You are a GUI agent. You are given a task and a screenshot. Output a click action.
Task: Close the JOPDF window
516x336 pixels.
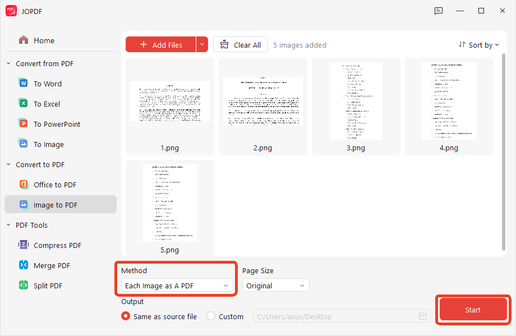tap(502, 11)
